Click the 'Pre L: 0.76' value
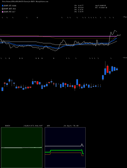Viewport: 127px width, 168px height. tap(79, 10)
